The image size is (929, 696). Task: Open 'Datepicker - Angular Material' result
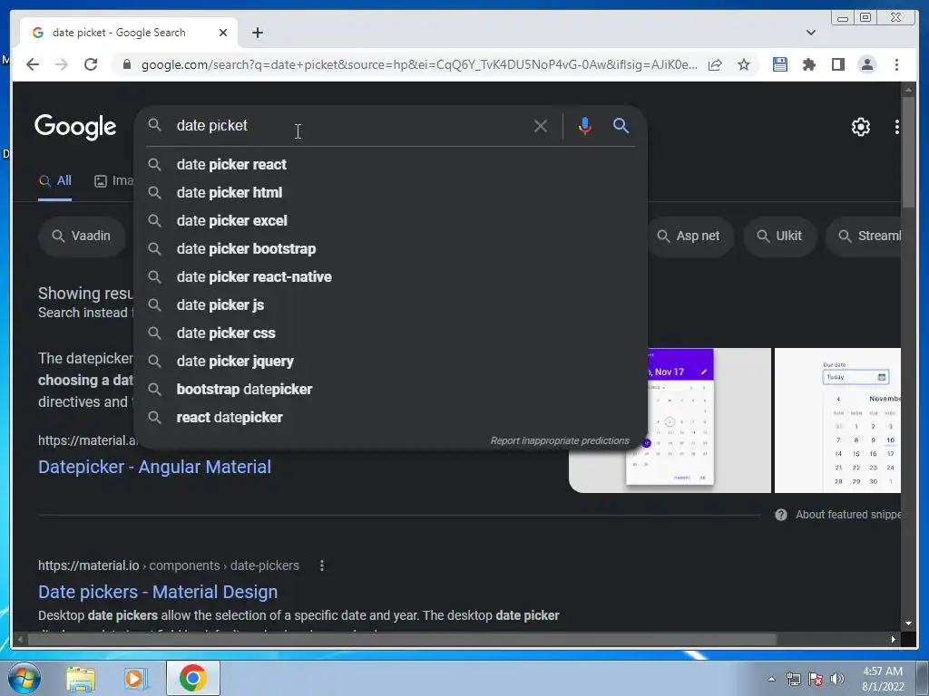coord(154,467)
